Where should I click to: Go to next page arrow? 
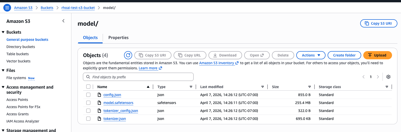click(378, 77)
